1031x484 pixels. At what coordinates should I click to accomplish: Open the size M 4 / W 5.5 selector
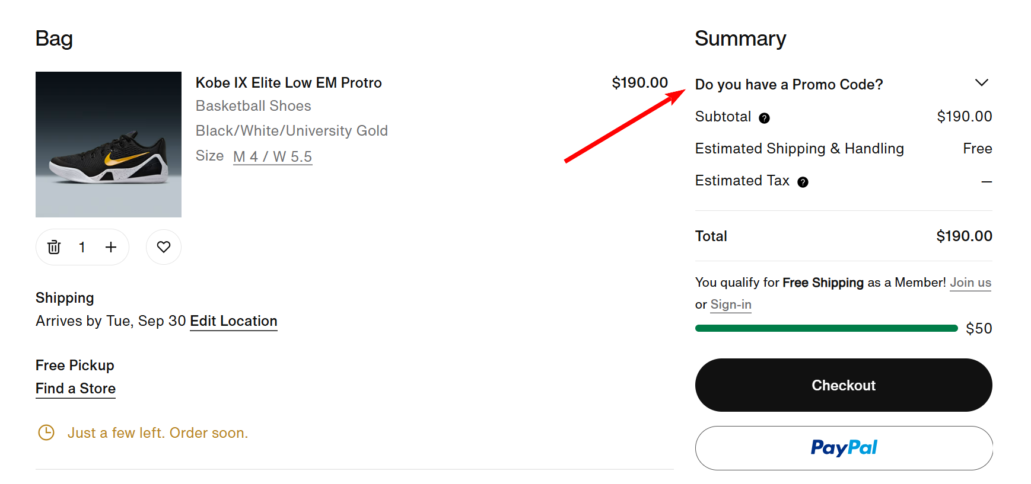pos(272,156)
